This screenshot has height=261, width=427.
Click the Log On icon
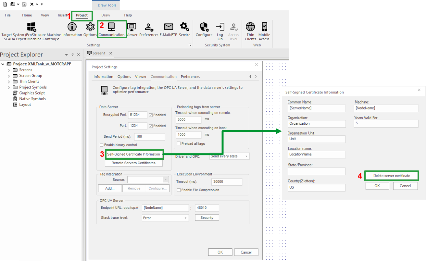click(x=220, y=27)
